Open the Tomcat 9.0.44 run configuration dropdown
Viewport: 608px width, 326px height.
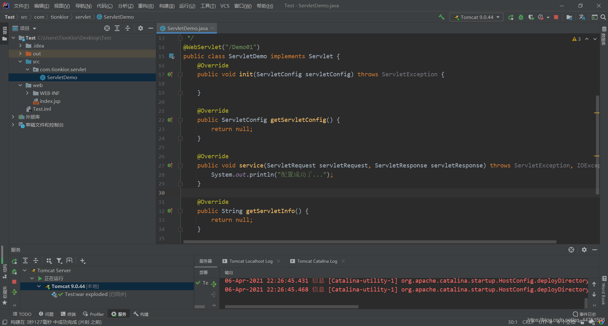[x=476, y=17]
